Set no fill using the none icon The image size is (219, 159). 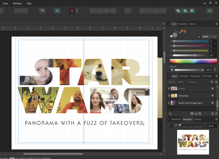(171, 37)
